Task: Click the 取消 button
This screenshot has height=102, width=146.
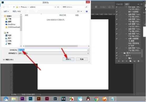Action: (x=82, y=59)
